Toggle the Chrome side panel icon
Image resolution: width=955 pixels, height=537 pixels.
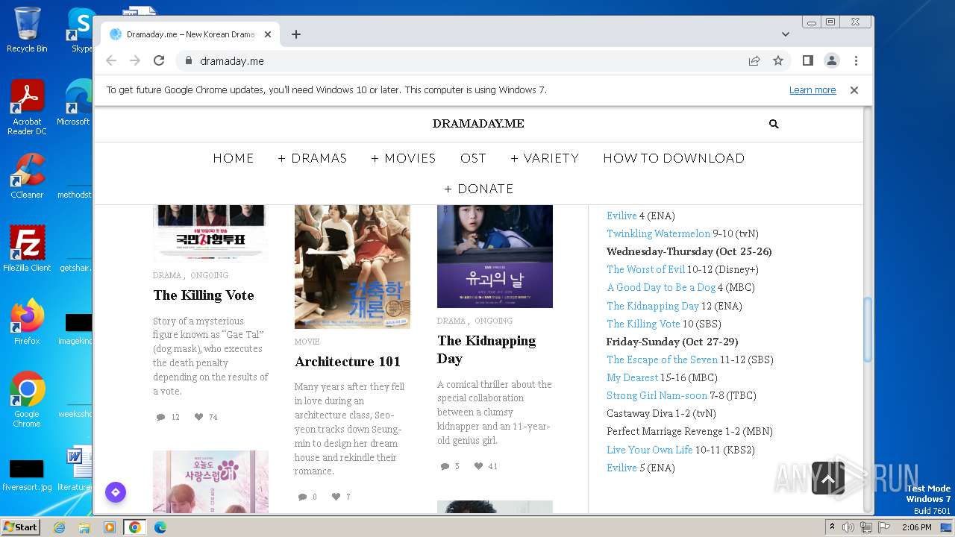click(807, 60)
